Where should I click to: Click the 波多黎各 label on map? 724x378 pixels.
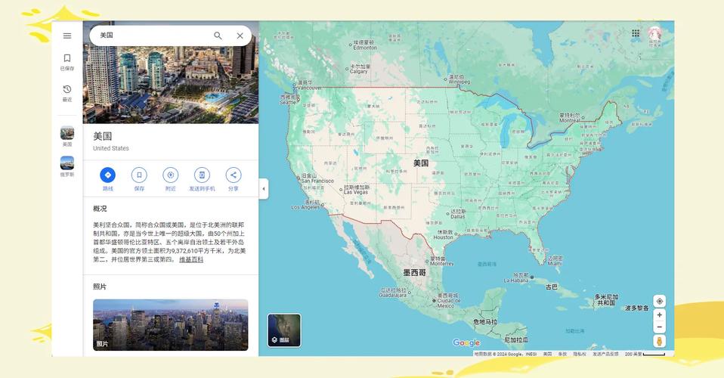637,308
